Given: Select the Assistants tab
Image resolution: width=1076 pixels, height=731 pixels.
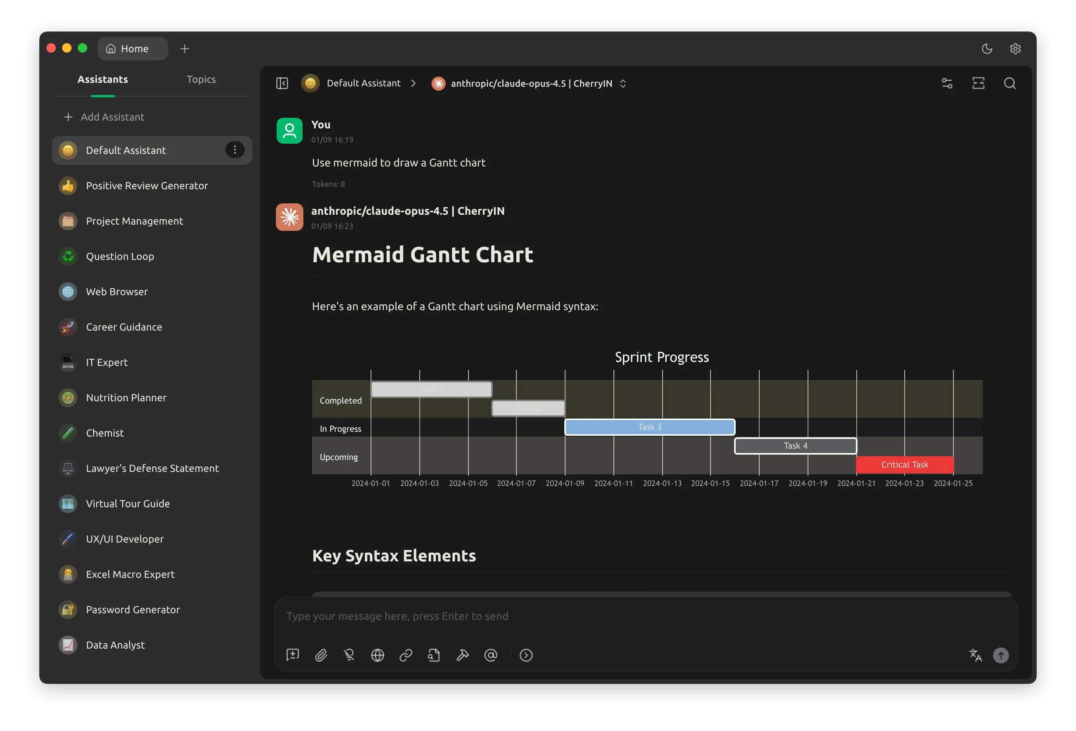Looking at the screenshot, I should (x=102, y=79).
